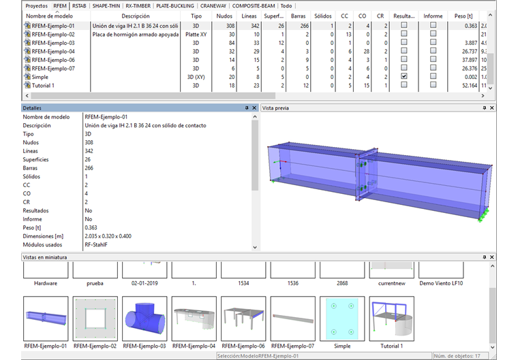The image size is (518, 360).
Task: Sort by Peso [t] column header
Action: click(463, 16)
